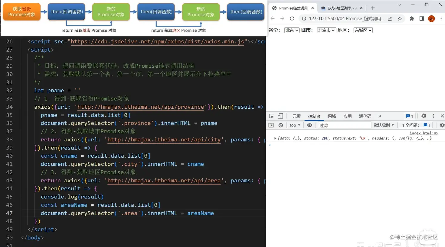The image size is (445, 247).
Task: Open console settings gear beside issues count
Action: point(442,125)
